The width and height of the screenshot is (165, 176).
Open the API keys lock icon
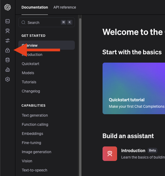(8, 50)
